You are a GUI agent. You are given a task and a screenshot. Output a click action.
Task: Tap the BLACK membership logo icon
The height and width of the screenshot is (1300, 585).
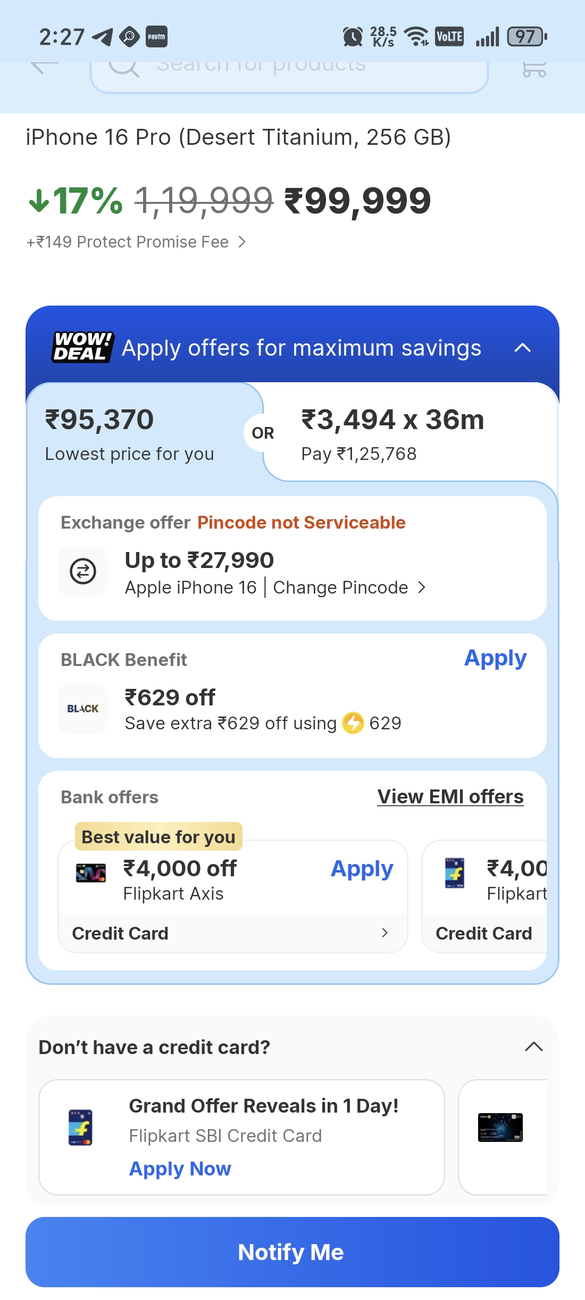pos(83,709)
